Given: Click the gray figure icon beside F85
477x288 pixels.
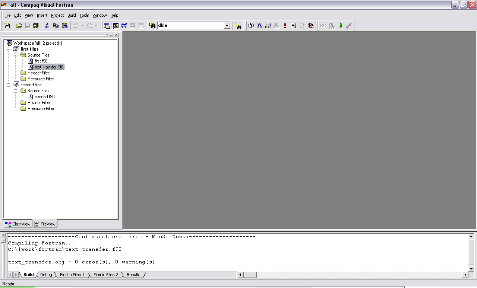Looking at the screenshot, I should (332, 26).
